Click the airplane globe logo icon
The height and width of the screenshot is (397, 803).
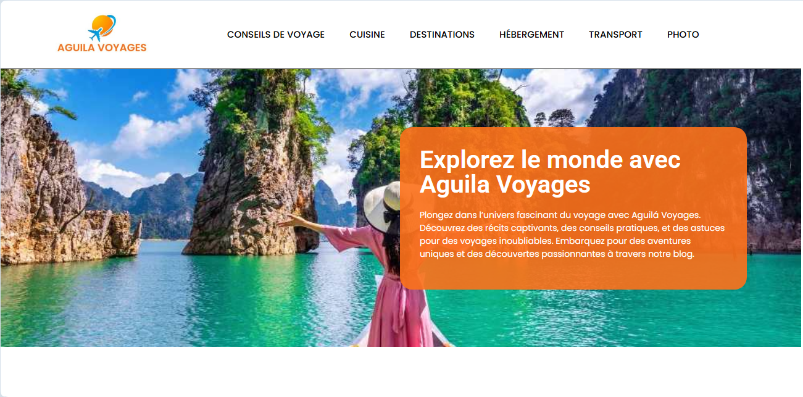tap(102, 28)
